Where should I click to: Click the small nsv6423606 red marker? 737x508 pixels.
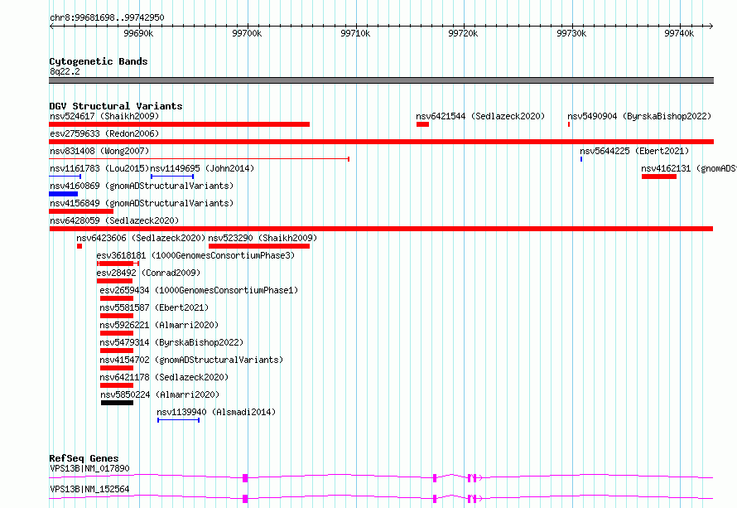(79, 246)
